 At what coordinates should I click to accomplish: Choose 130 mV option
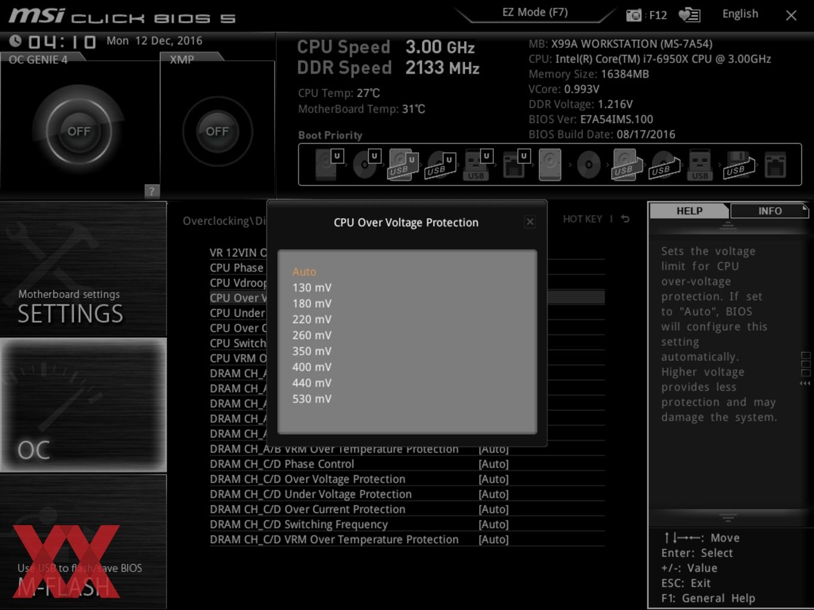coord(312,288)
